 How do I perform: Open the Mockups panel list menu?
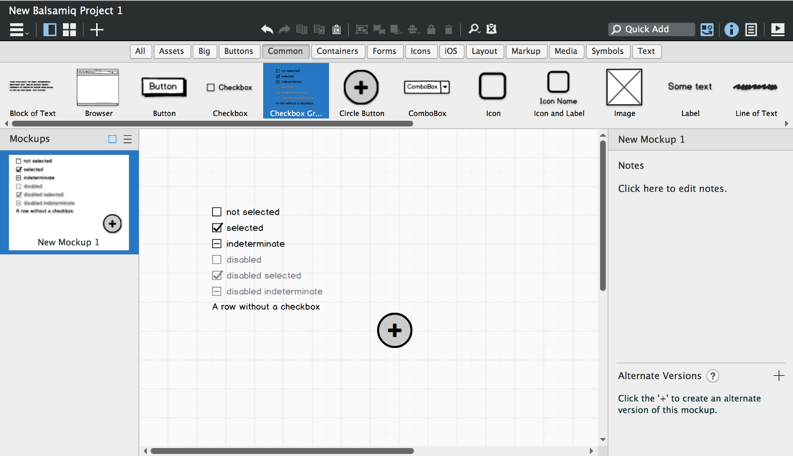pos(127,139)
